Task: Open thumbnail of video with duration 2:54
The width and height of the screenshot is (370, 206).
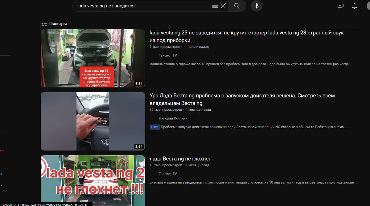Action: pyautogui.click(x=93, y=121)
